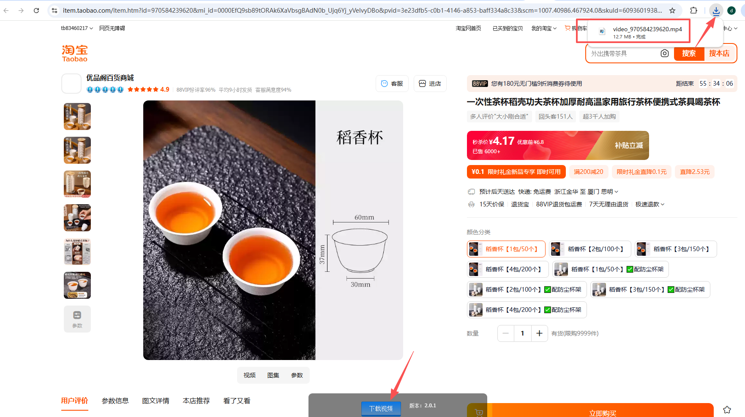Bookmark this page with the star icon
Image resolution: width=745 pixels, height=417 pixels.
[672, 11]
